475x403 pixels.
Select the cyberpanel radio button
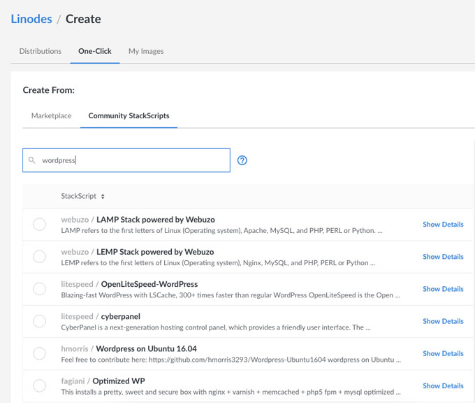[x=39, y=321]
